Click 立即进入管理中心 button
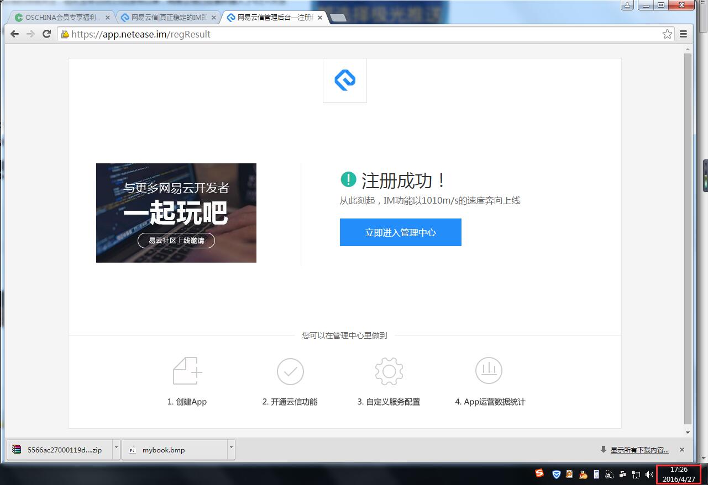This screenshot has width=708, height=485. click(400, 232)
